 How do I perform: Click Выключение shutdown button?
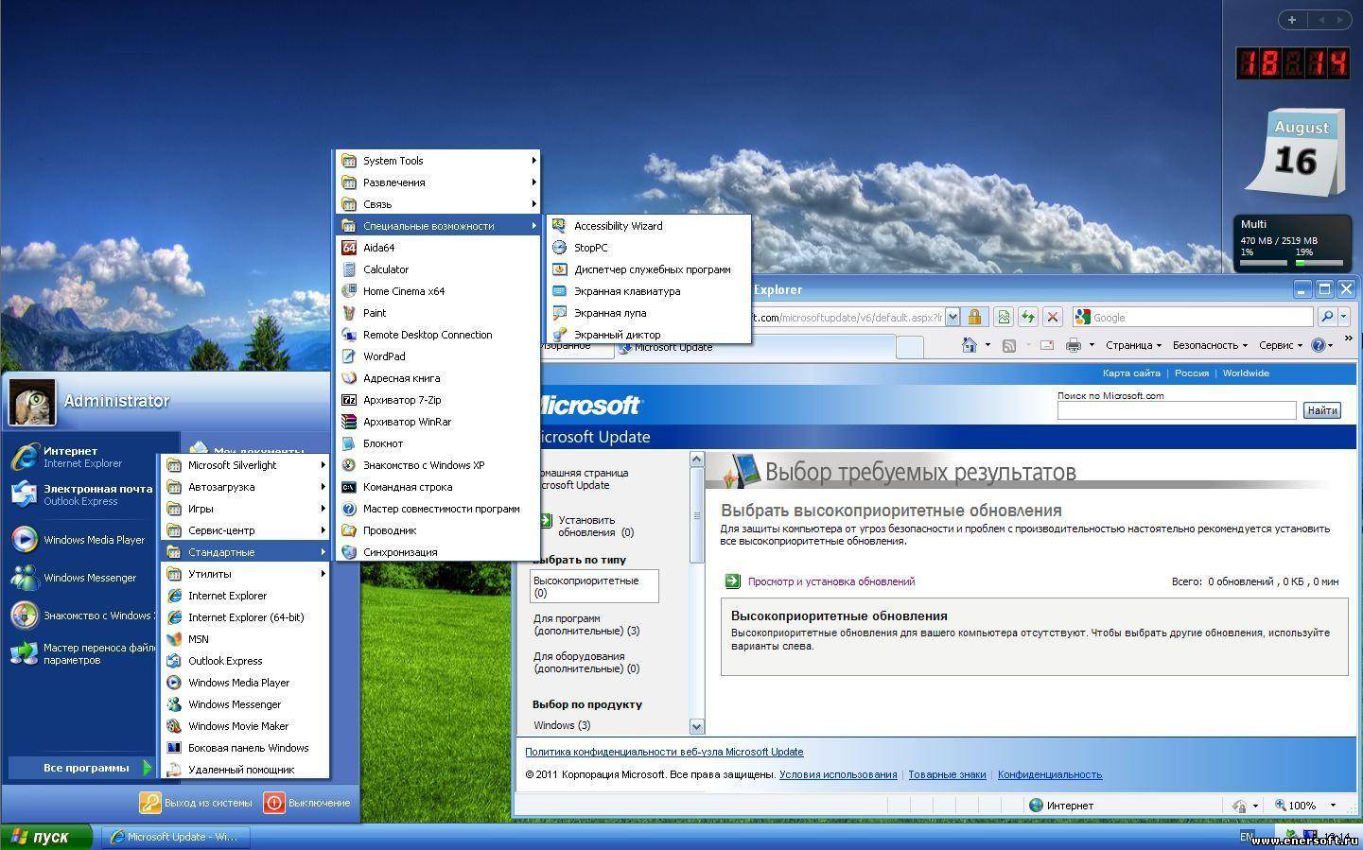[307, 803]
